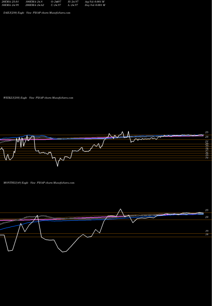Click the 21 price label on weekly axis

[207, 141]
